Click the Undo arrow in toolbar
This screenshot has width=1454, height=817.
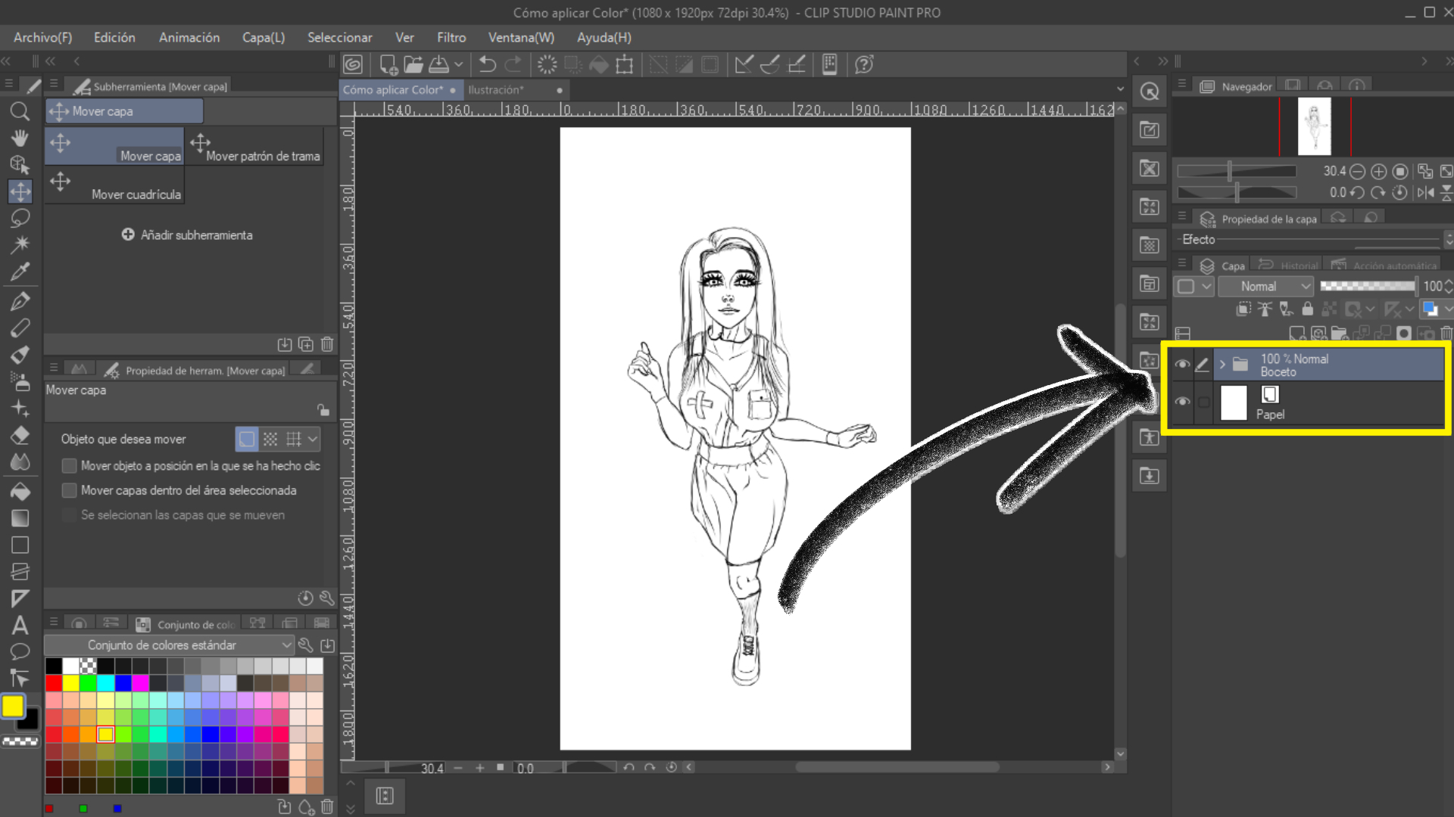coord(487,64)
